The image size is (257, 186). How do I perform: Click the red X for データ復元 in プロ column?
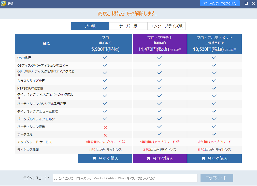coord(105,135)
